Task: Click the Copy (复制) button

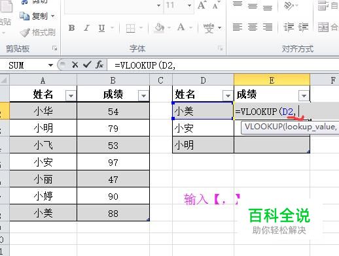Action: [33, 16]
